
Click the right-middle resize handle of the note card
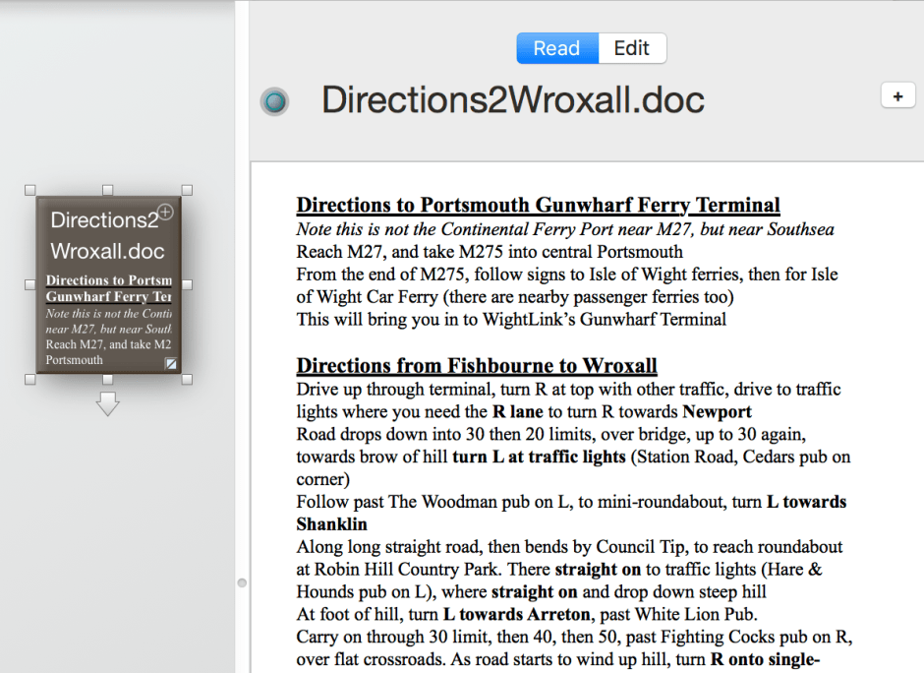click(187, 284)
